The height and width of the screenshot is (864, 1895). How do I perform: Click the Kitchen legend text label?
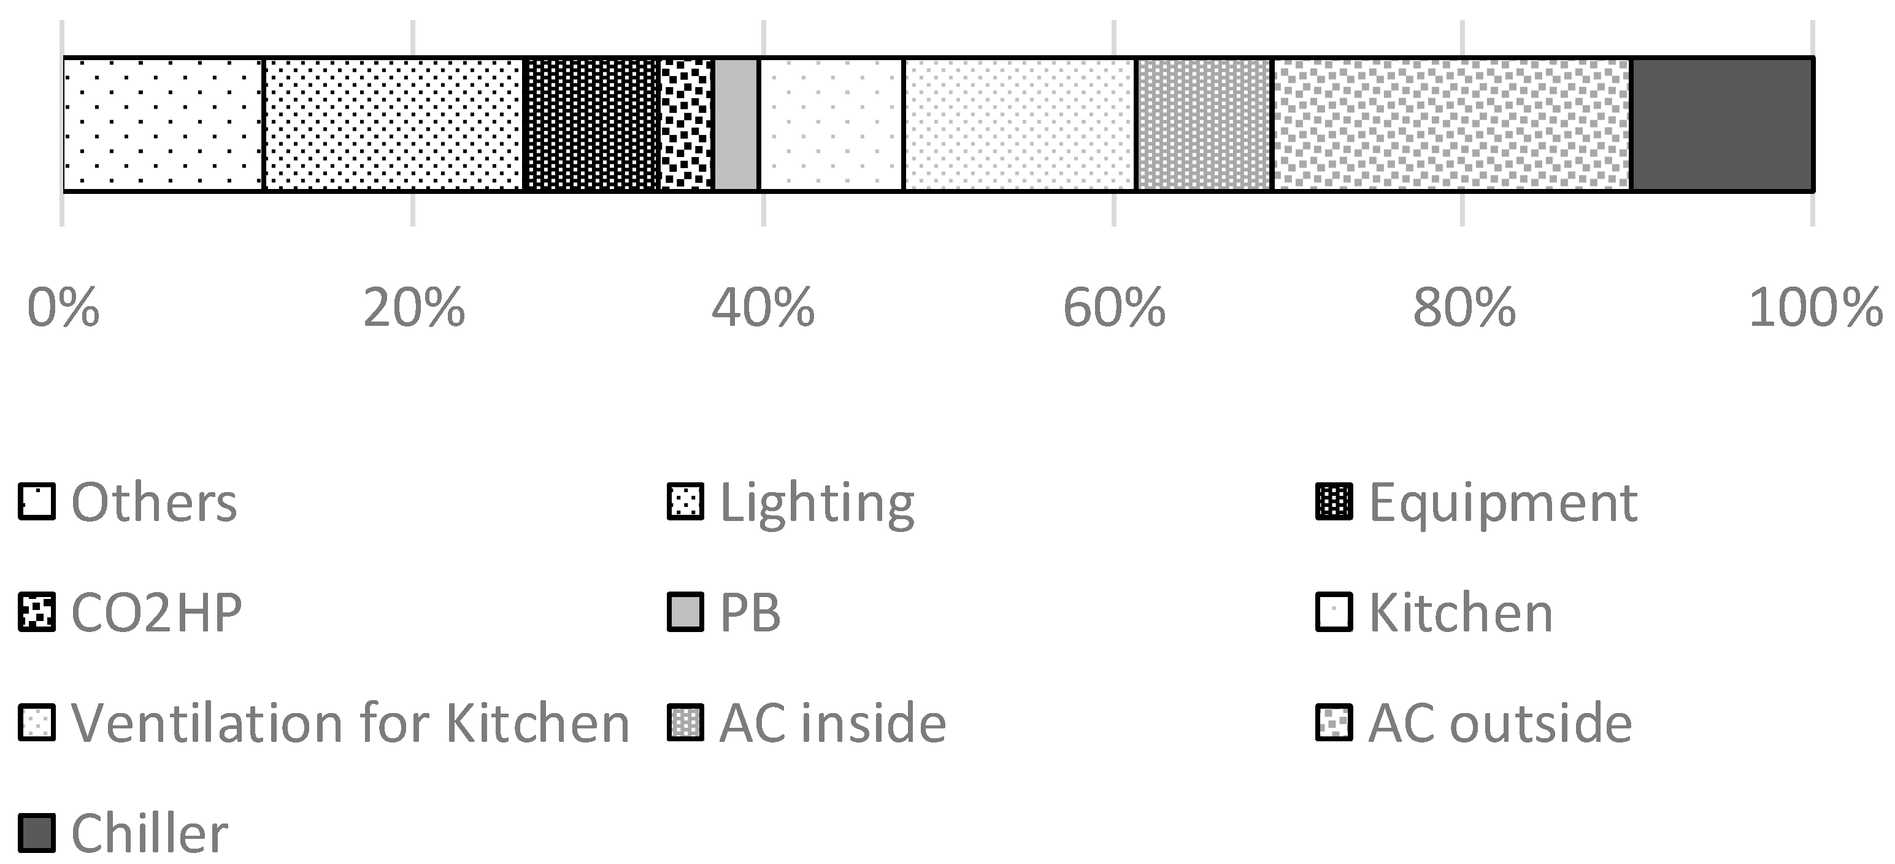pyautogui.click(x=1460, y=613)
